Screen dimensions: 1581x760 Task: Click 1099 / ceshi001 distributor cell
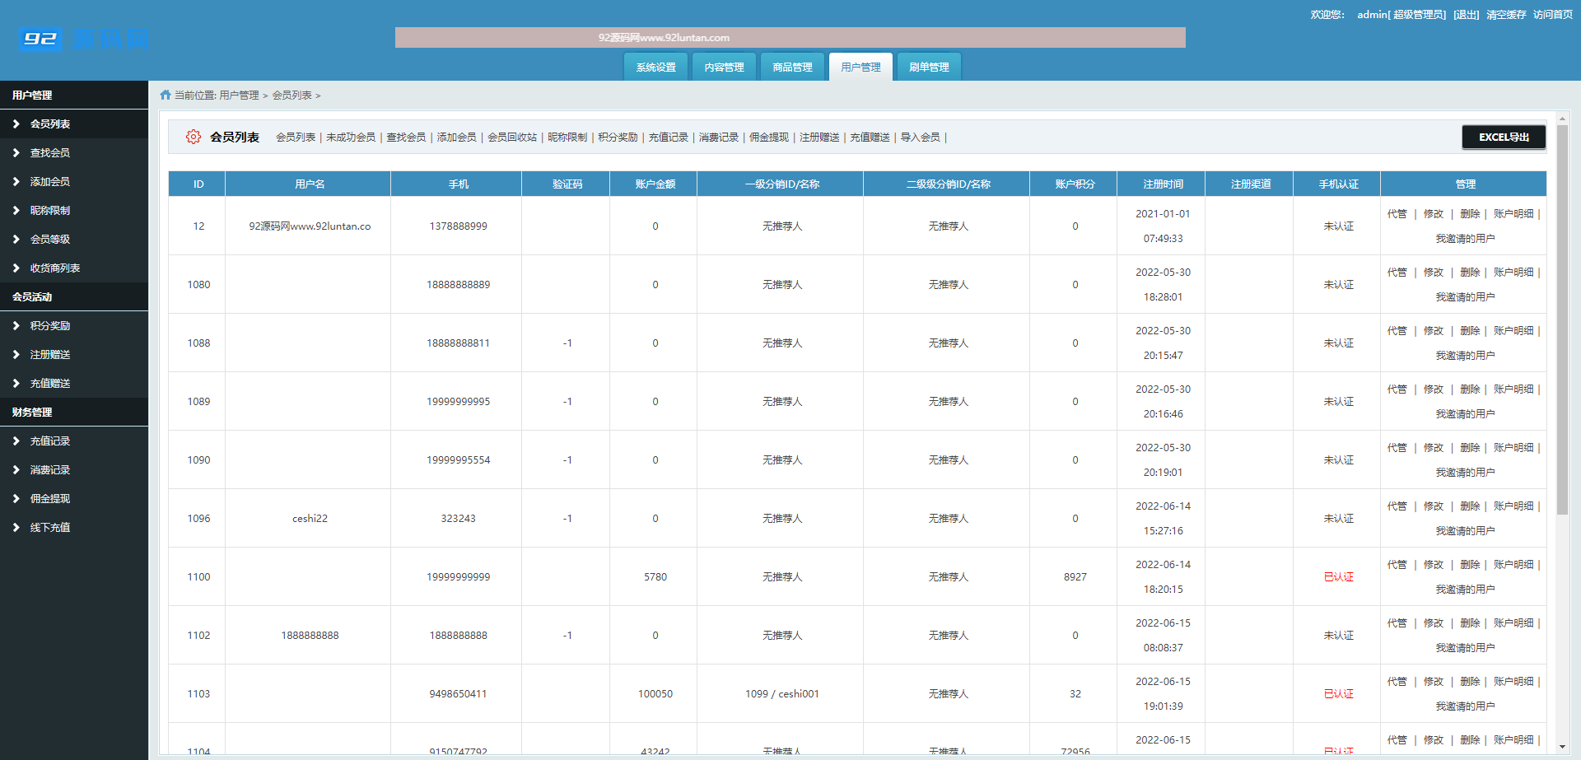click(781, 693)
